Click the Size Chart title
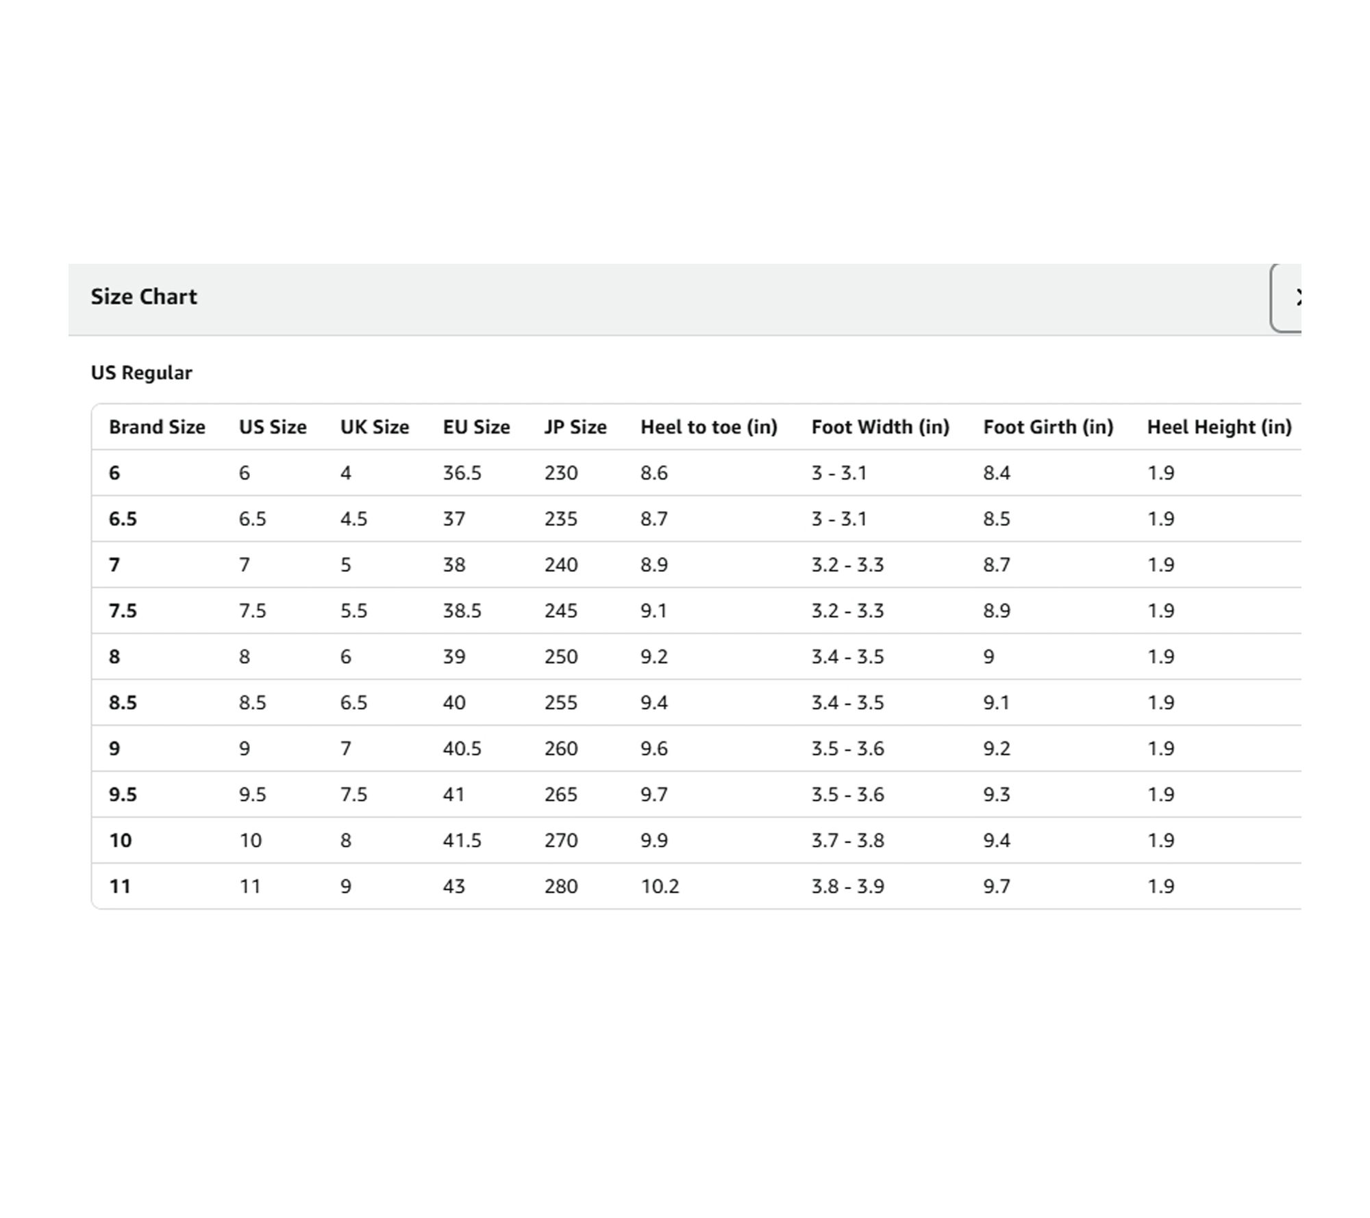 pyautogui.click(x=144, y=297)
